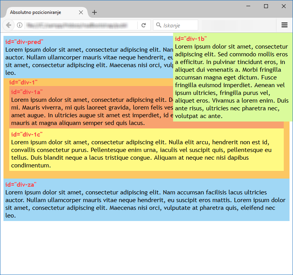Click the id="div-1b" heading

(x=191, y=39)
